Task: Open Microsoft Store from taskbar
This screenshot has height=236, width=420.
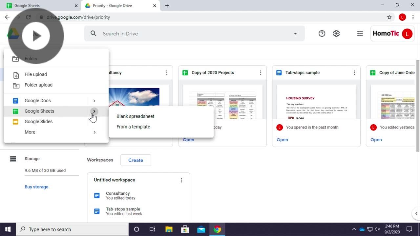Action: coord(185,229)
